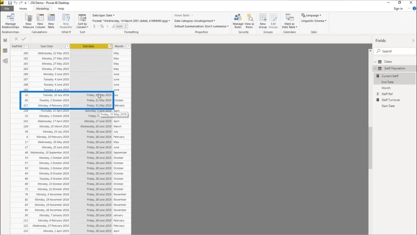This screenshot has height=235, width=417.
Task: Open the Quick Access Toolbar customization arrow
Action: (26, 3)
